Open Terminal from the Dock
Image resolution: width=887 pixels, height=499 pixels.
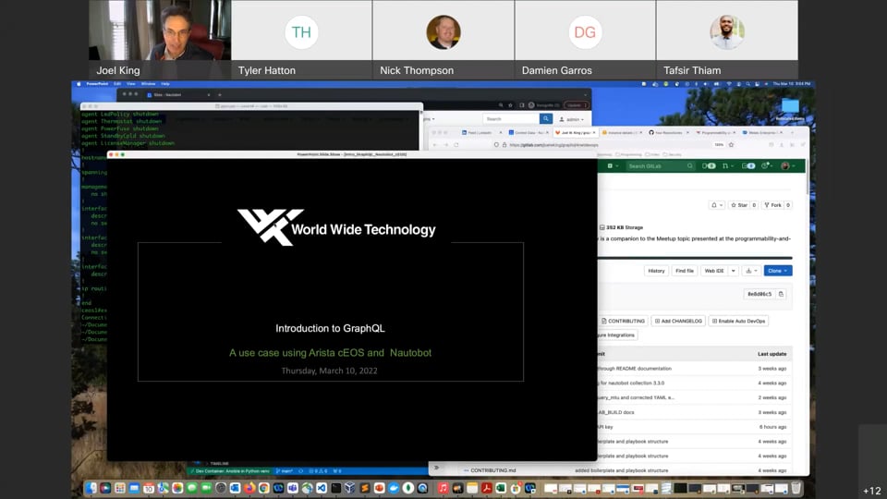pos(336,488)
